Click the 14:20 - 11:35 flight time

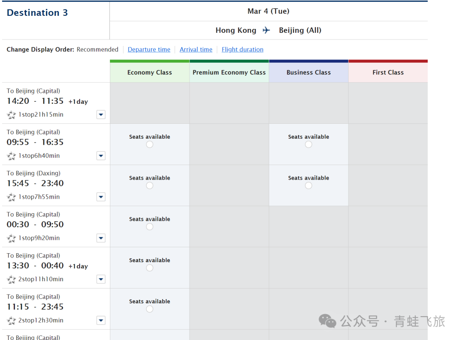tap(35, 101)
